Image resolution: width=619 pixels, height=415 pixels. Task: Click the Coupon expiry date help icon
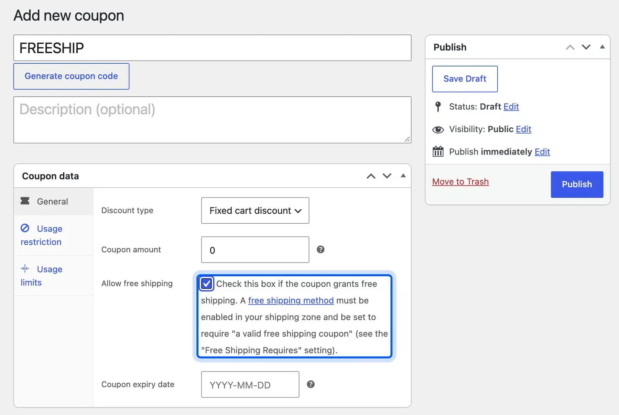coord(311,384)
